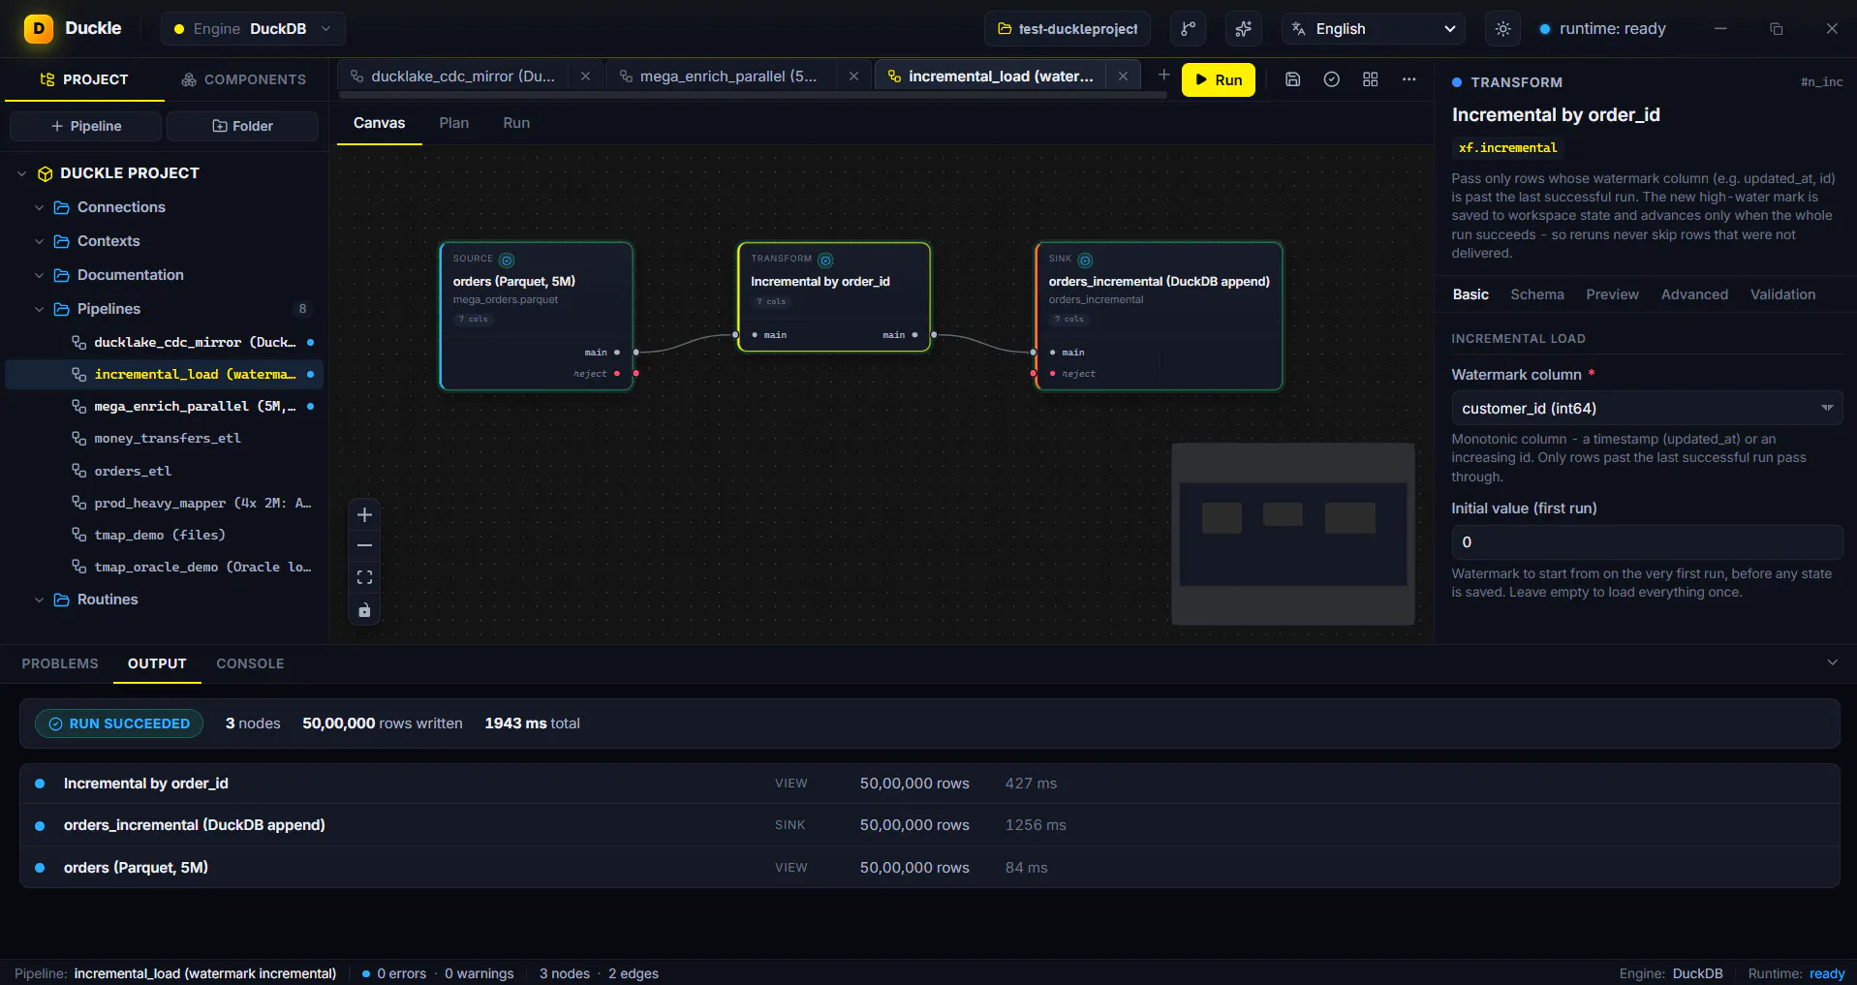
Task: Switch to the COMPONENTS tab
Action: [x=243, y=79]
